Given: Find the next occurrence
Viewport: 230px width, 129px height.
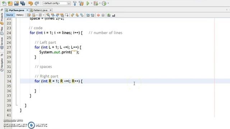Looking at the screenshot, I should pos(57,15).
